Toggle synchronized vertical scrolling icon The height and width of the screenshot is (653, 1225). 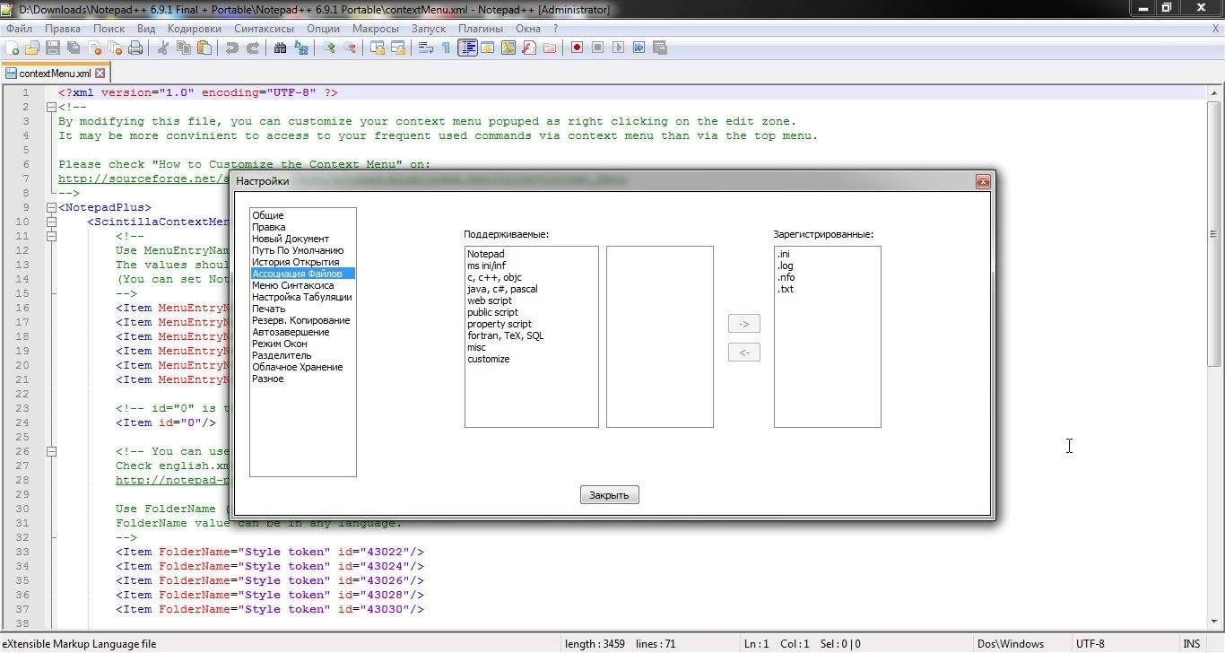(378, 48)
